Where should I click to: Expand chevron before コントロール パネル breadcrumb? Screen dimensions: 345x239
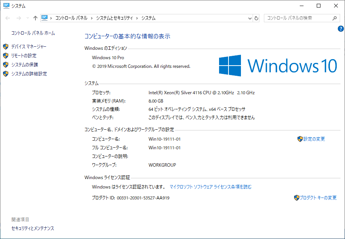coord(51,18)
